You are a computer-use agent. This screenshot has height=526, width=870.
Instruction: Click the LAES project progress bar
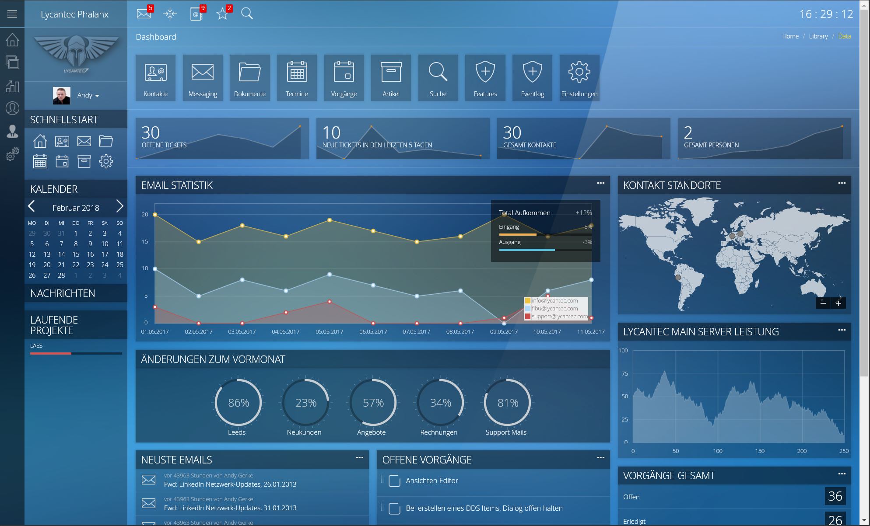point(76,353)
